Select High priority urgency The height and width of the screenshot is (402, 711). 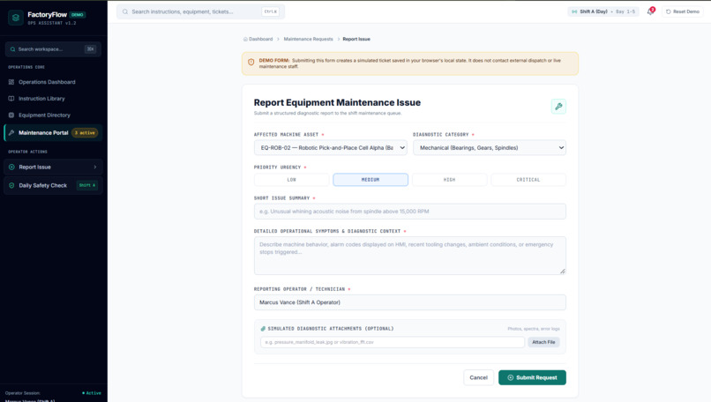(449, 180)
